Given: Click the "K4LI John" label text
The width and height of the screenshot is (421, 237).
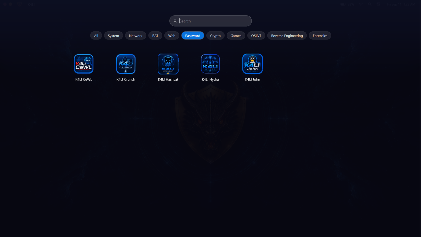Looking at the screenshot, I should (x=253, y=79).
